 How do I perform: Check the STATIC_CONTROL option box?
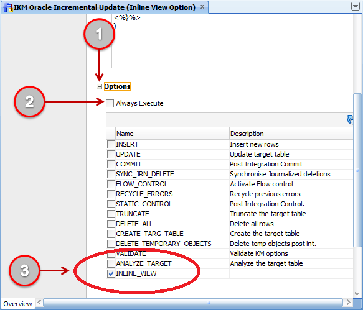coord(111,204)
